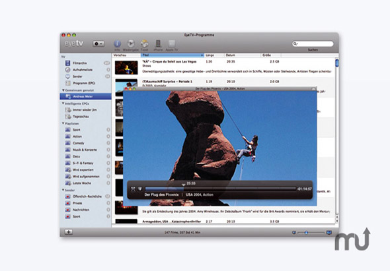
Task: Pause Der Flug des Phoenix playback
Action: pyautogui.click(x=140, y=189)
